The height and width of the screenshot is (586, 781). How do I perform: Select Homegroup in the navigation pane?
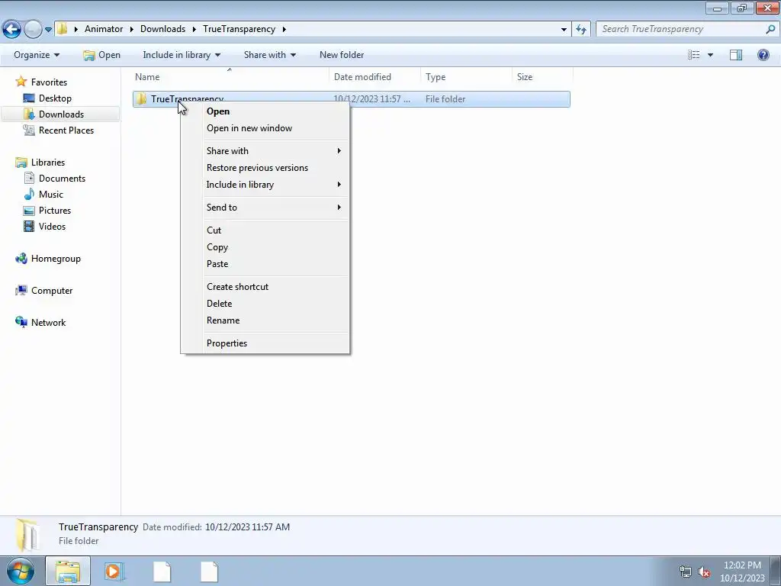point(56,259)
